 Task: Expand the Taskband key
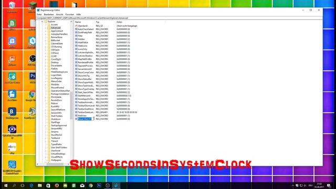46,138
